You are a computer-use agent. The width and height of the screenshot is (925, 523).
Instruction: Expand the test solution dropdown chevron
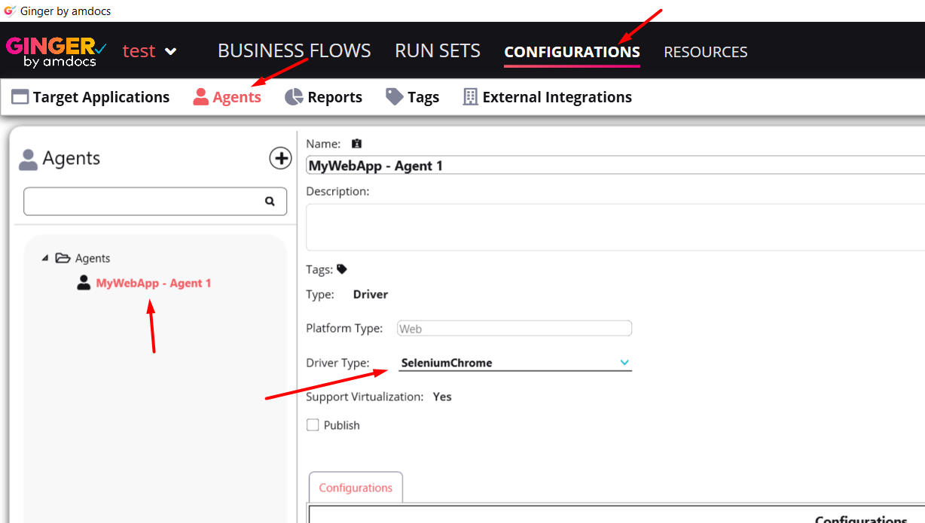[x=171, y=51]
